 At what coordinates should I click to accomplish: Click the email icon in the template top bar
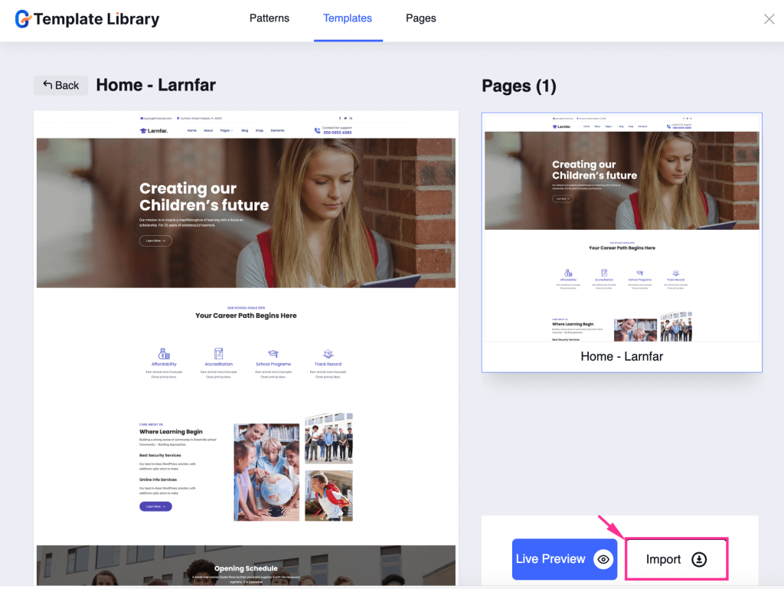[x=142, y=117]
